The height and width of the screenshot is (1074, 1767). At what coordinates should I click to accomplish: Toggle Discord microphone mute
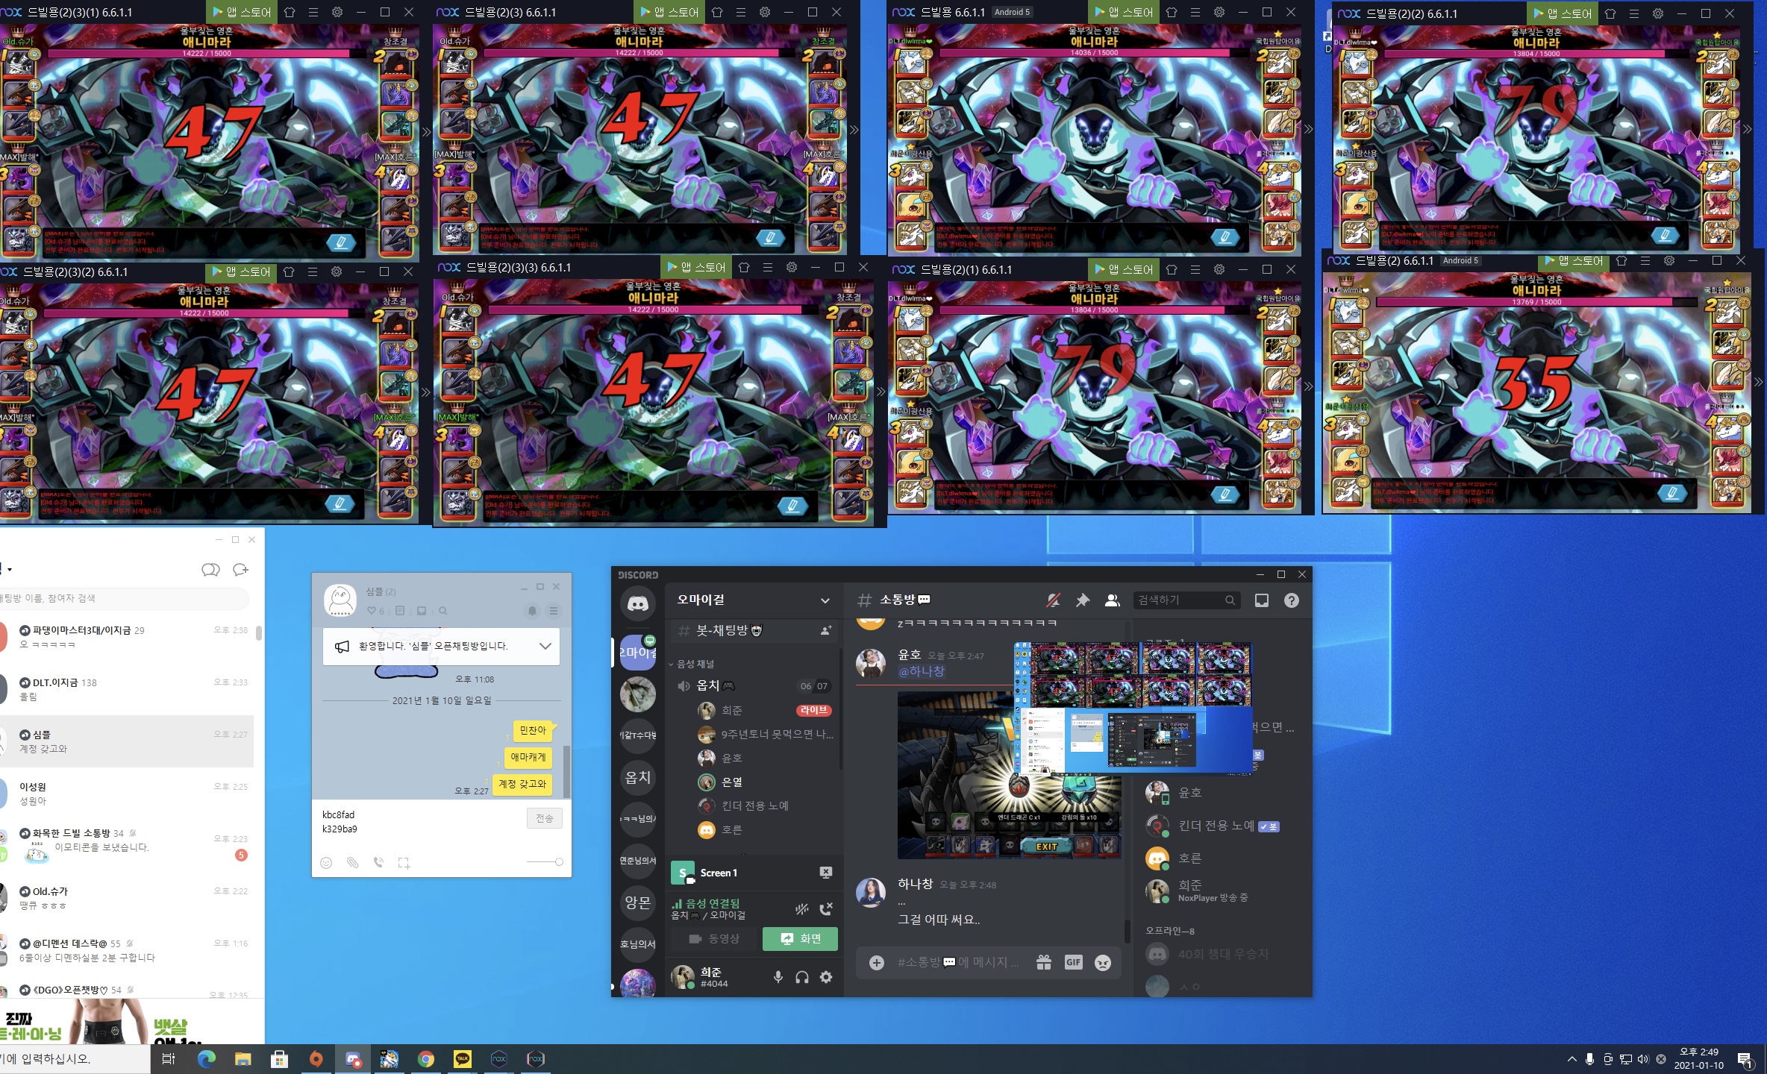click(x=778, y=977)
